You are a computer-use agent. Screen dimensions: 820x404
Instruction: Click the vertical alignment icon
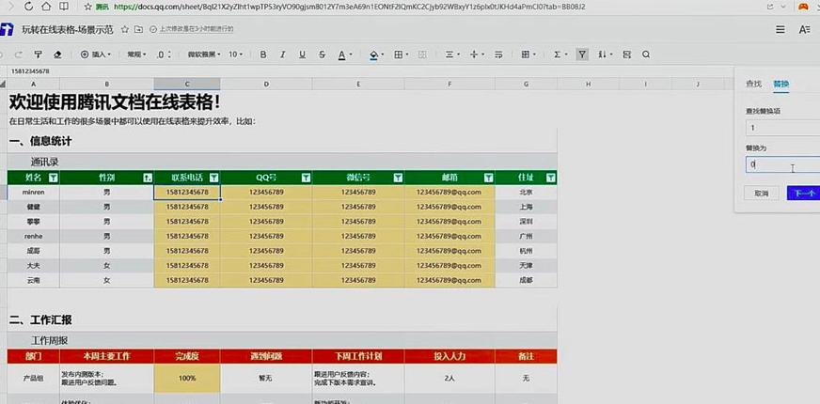pos(474,54)
